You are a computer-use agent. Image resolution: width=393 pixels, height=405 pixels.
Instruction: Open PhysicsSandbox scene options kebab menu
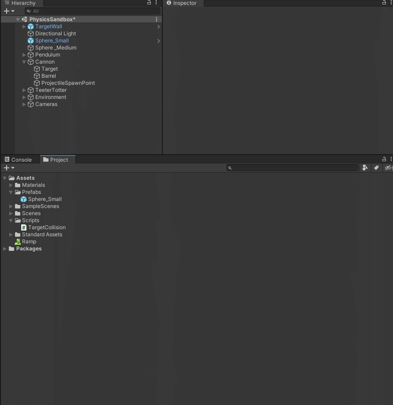pos(157,19)
